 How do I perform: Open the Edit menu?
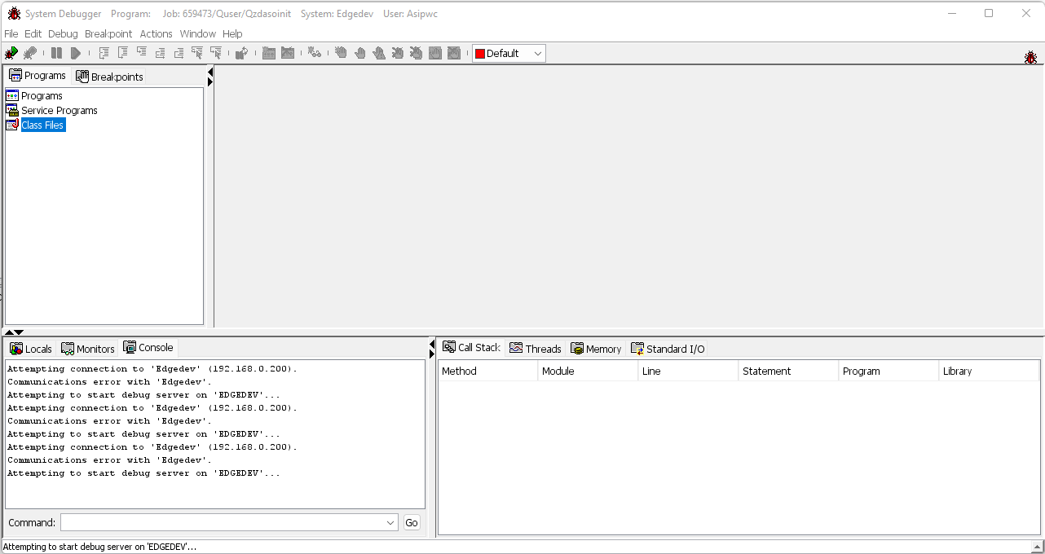click(33, 33)
